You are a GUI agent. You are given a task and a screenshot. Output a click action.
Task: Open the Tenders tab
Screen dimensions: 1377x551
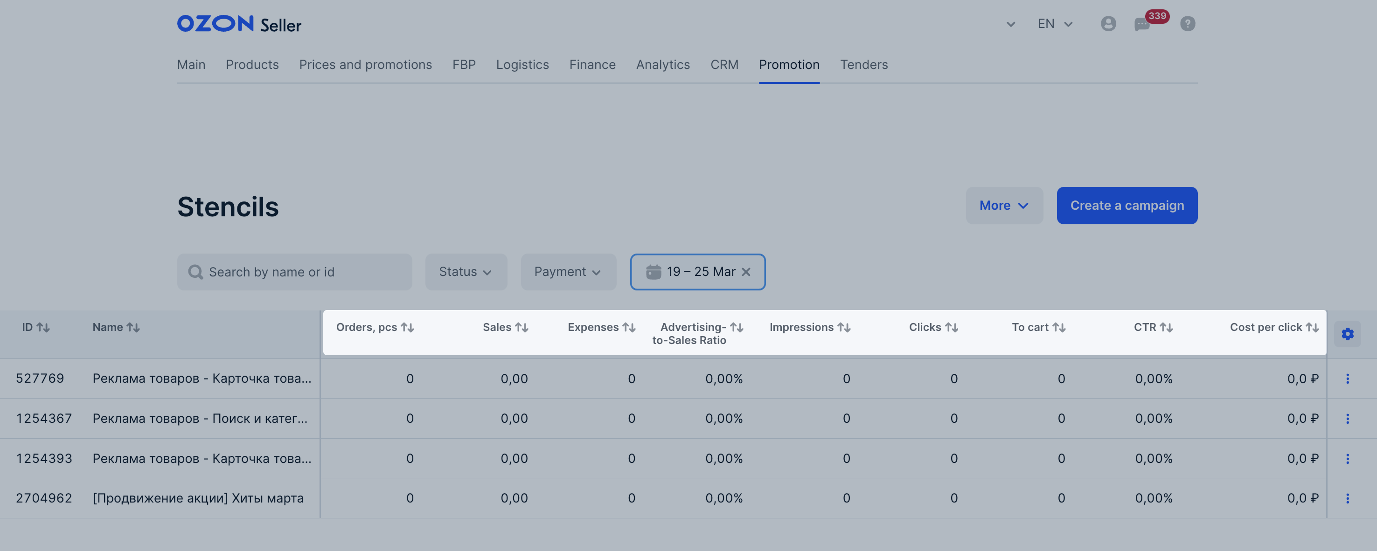pyautogui.click(x=864, y=65)
